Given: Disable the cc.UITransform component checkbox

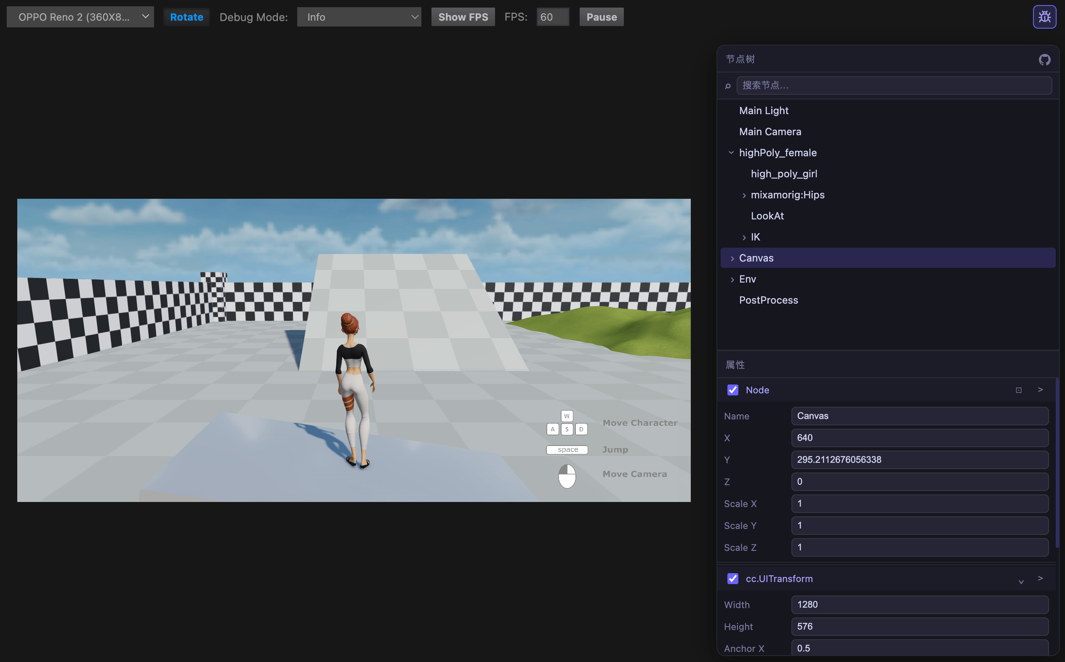Looking at the screenshot, I should [x=732, y=579].
